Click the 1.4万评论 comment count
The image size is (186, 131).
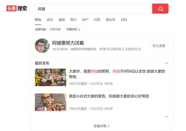(x=96, y=84)
